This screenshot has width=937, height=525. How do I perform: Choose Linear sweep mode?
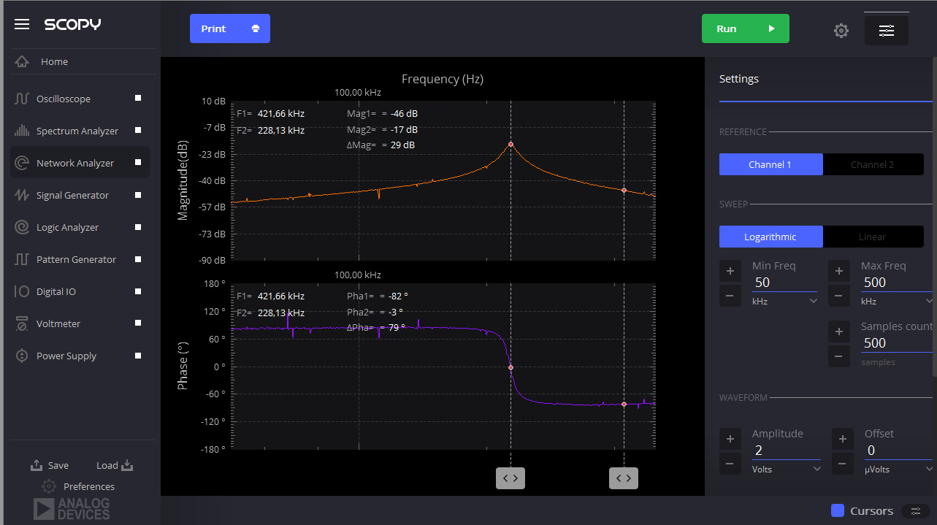click(873, 237)
